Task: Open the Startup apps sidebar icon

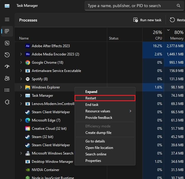Action: pyautogui.click(x=7, y=67)
